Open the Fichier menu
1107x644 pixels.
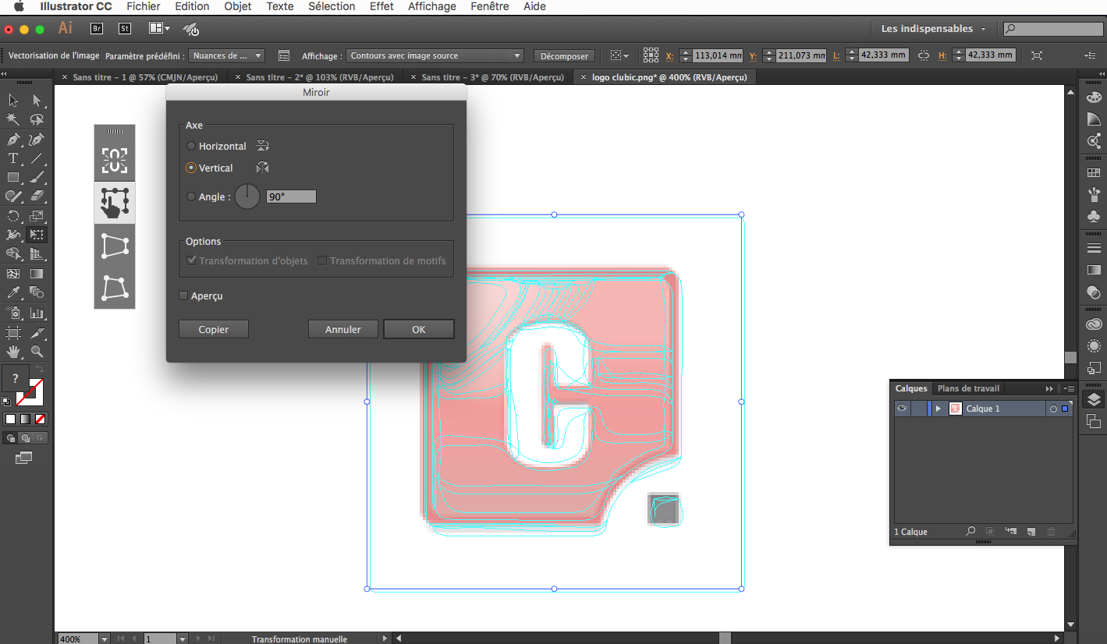[x=144, y=6]
